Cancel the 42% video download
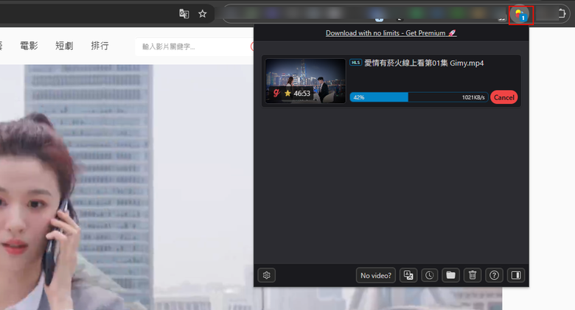This screenshot has width=575, height=310. (x=503, y=97)
